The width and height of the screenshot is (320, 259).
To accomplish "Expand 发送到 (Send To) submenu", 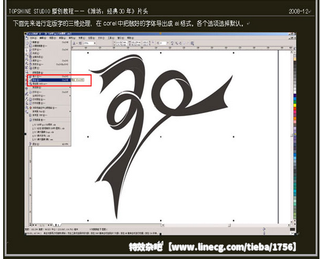I will click(49, 87).
